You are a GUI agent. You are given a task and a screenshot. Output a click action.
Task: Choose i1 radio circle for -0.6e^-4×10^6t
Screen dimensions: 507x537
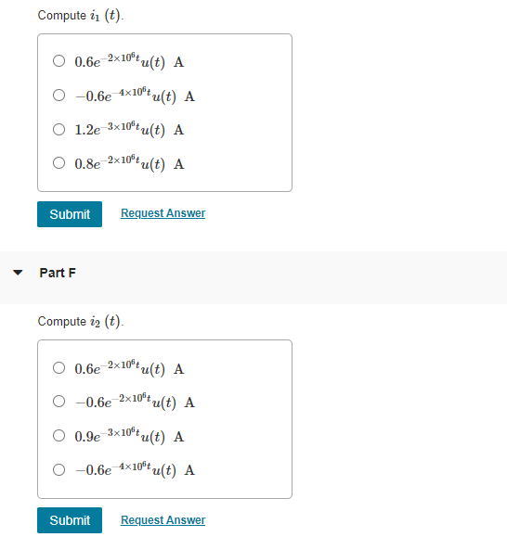click(58, 95)
